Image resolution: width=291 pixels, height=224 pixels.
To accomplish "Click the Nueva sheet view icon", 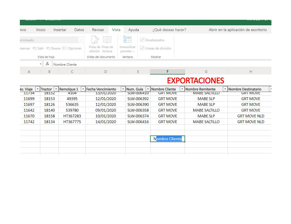I will click(48, 48).
